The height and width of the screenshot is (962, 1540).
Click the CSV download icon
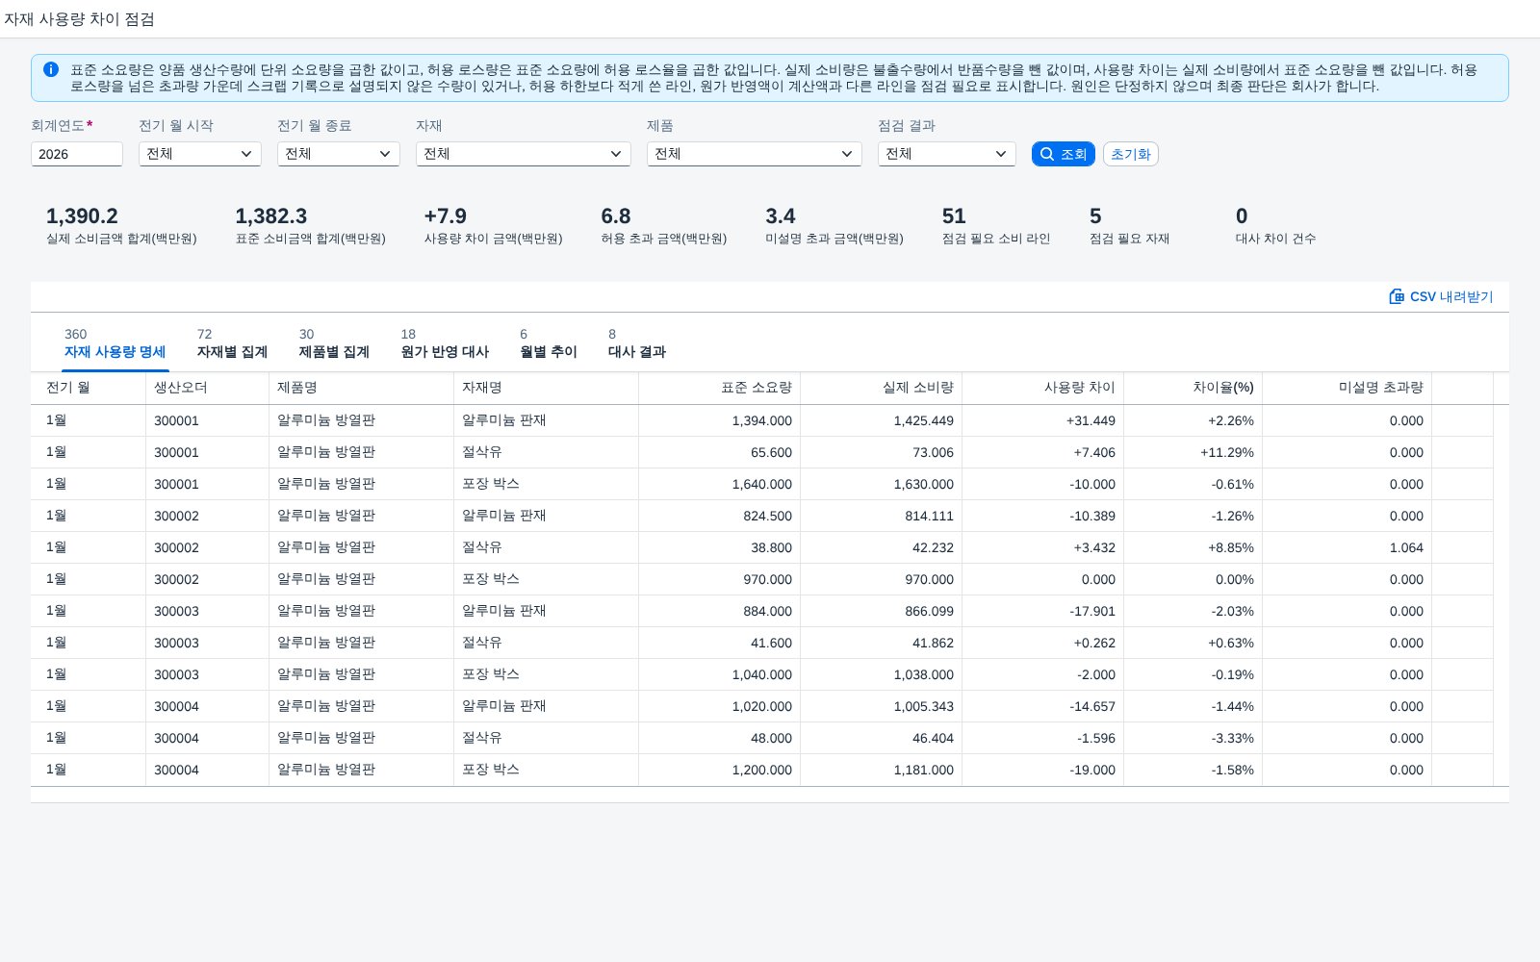click(x=1397, y=296)
